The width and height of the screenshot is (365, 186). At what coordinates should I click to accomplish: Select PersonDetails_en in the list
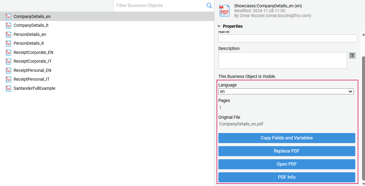(107, 34)
